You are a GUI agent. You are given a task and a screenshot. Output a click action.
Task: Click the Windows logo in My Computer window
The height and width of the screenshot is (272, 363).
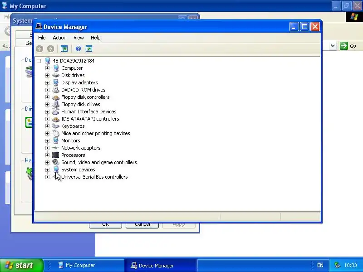(354, 17)
